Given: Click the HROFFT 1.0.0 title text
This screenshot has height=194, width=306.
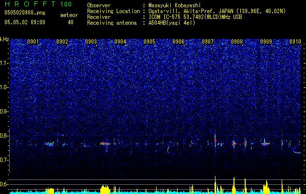Looking at the screenshot, I should (x=38, y=4).
